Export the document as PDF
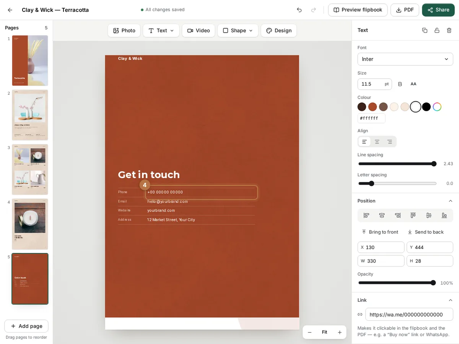This screenshot has height=344, width=459. pos(405,10)
